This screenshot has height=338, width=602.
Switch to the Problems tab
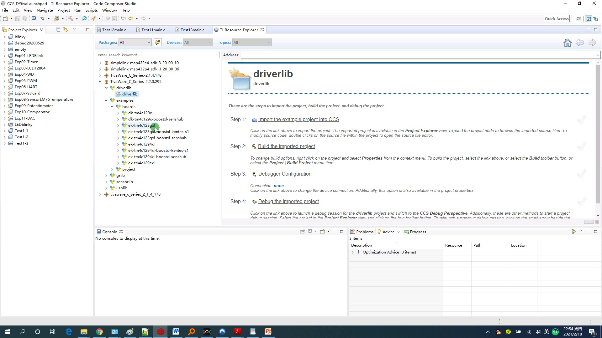click(x=362, y=232)
